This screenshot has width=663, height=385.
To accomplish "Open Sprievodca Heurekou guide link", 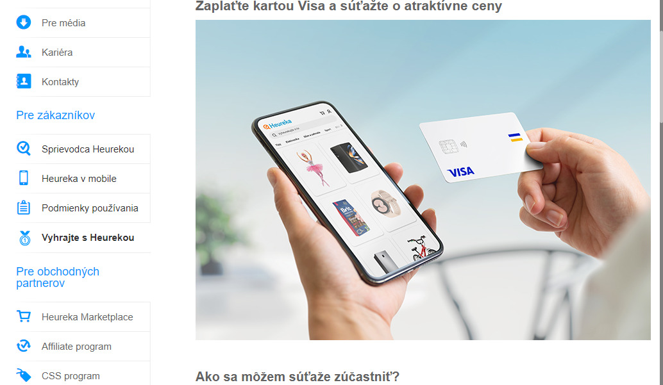I will tap(88, 149).
